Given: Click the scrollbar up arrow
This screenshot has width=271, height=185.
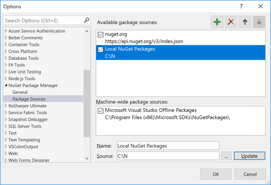Looking at the screenshot, I should pyautogui.click(x=87, y=31).
